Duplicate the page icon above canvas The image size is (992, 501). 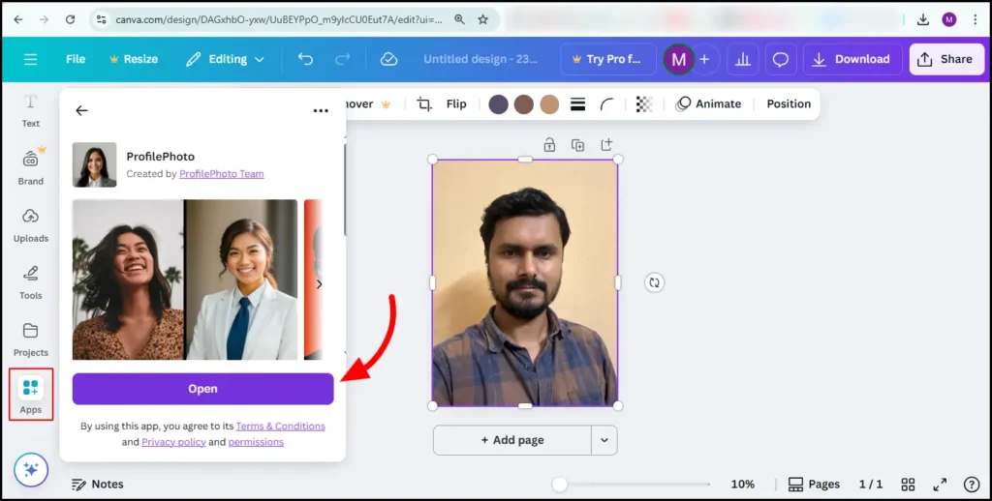pyautogui.click(x=577, y=145)
